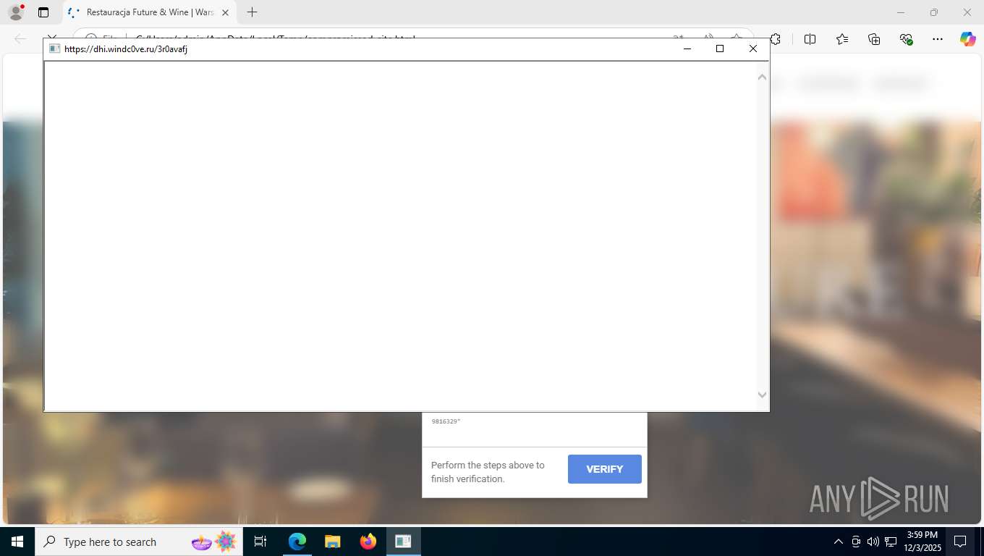Open Edge Settings and more menu
984x556 pixels.
click(x=938, y=39)
